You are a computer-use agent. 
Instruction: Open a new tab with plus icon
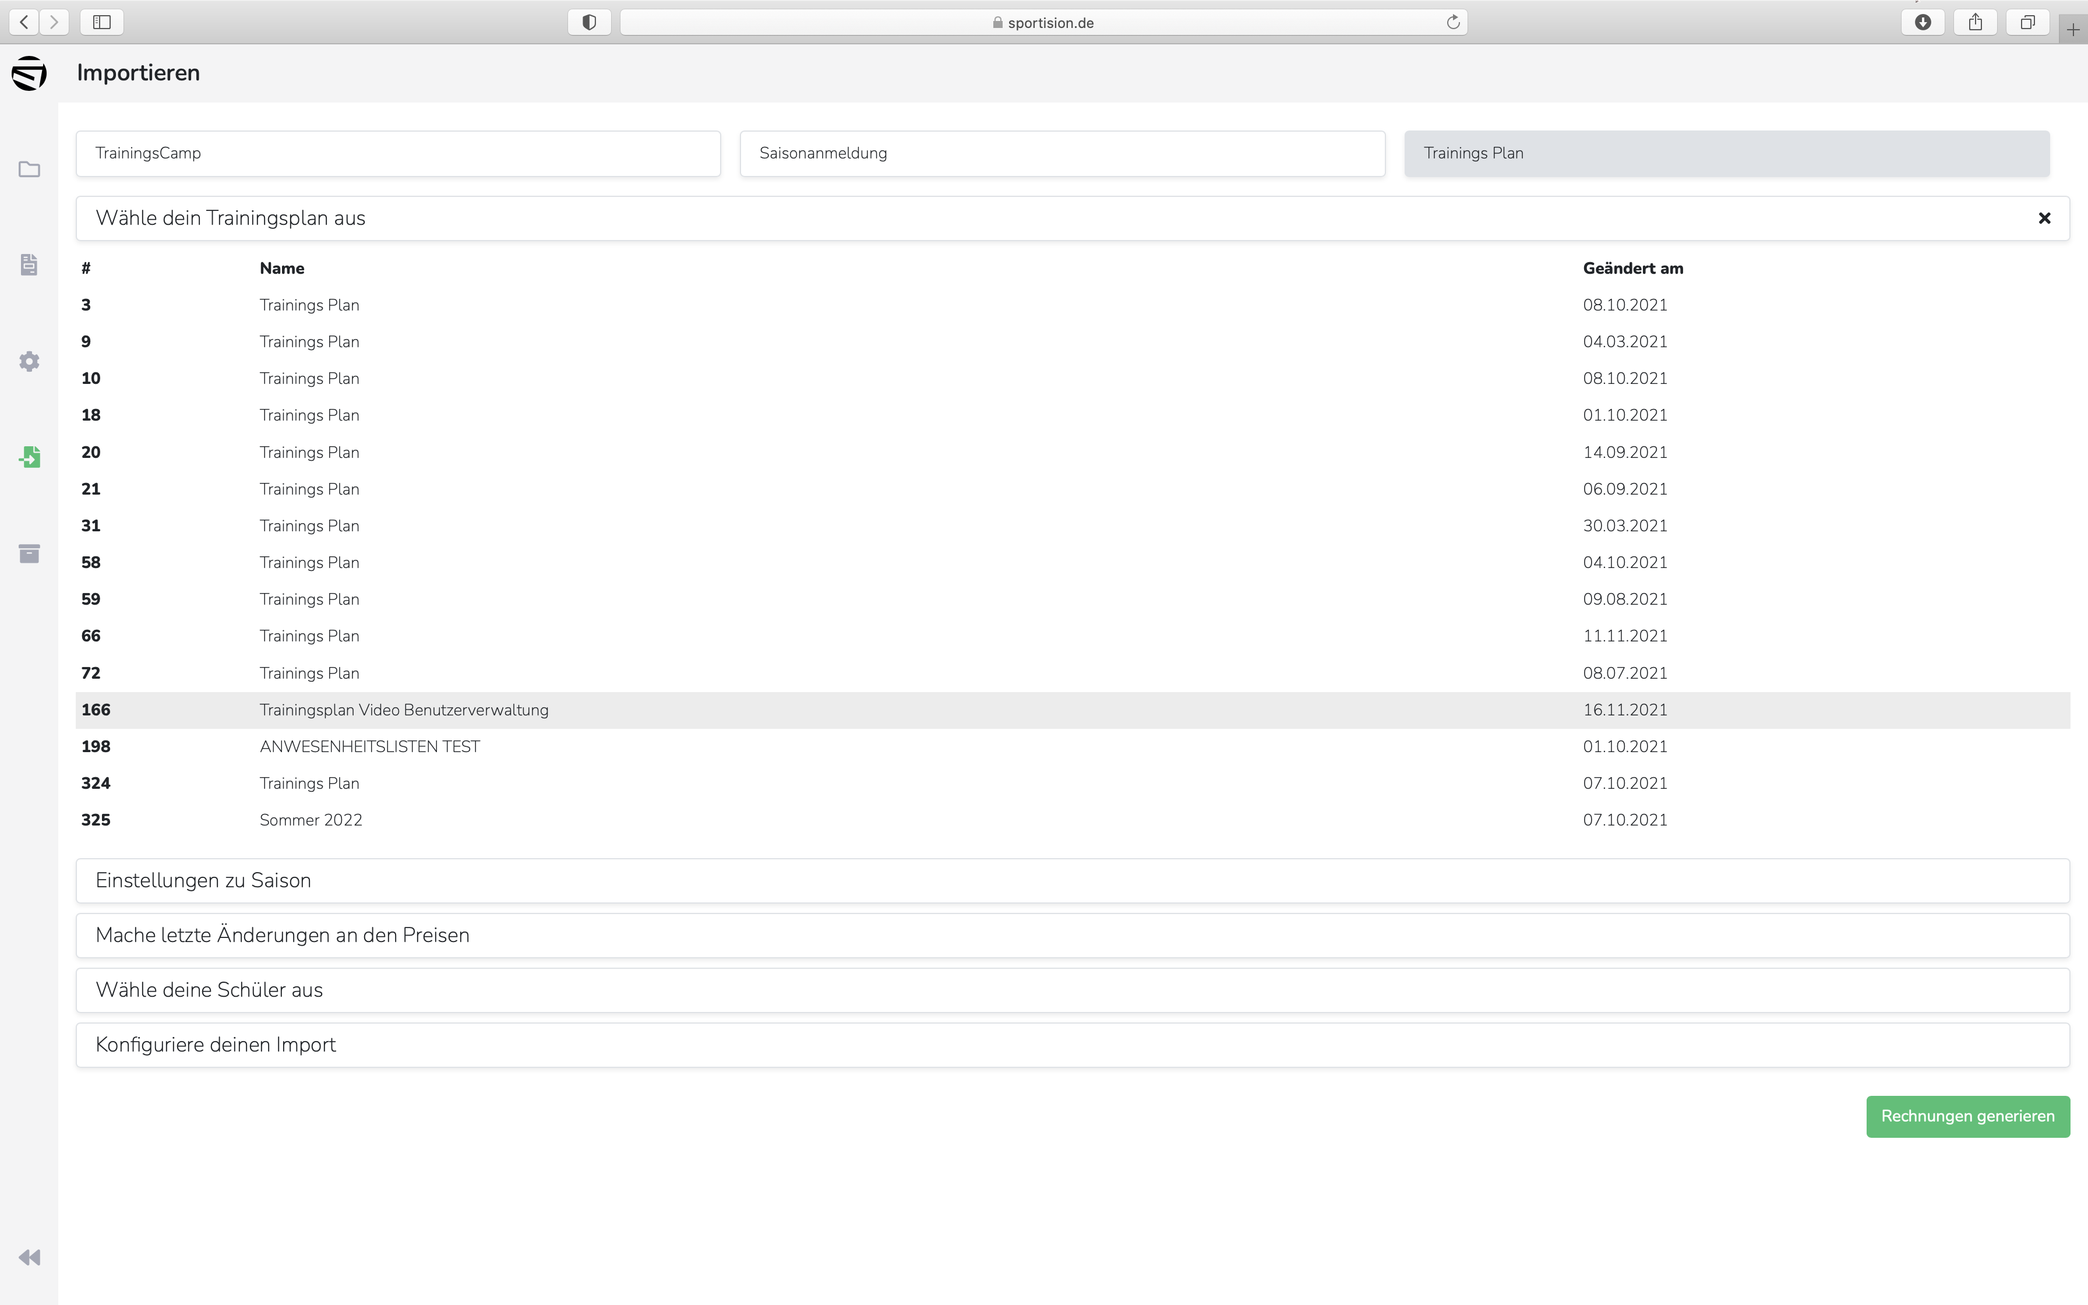pos(2073,29)
